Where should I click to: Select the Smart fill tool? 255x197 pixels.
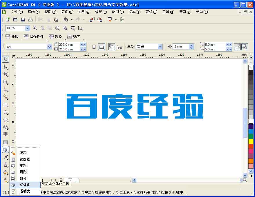coord(6,97)
